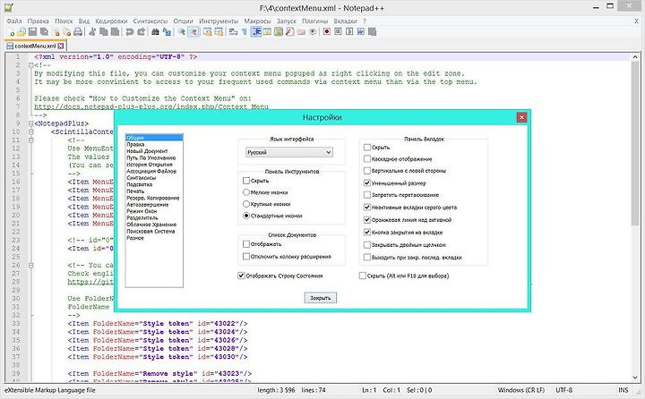Image resolution: width=645 pixels, height=399 pixels.
Task: Click the Close All toolbar icon
Action: click(x=66, y=31)
